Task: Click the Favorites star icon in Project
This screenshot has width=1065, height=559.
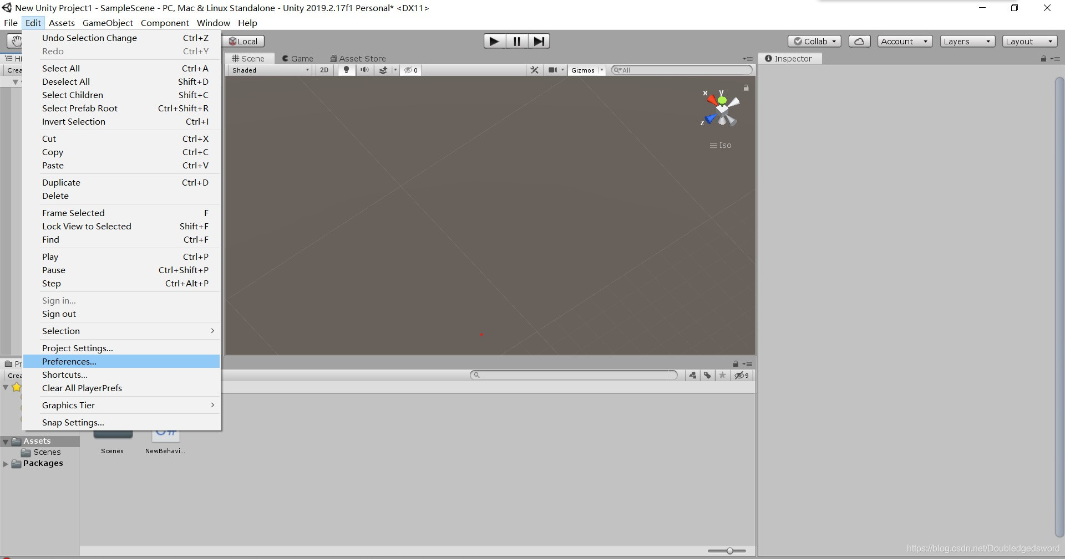Action: click(x=16, y=387)
